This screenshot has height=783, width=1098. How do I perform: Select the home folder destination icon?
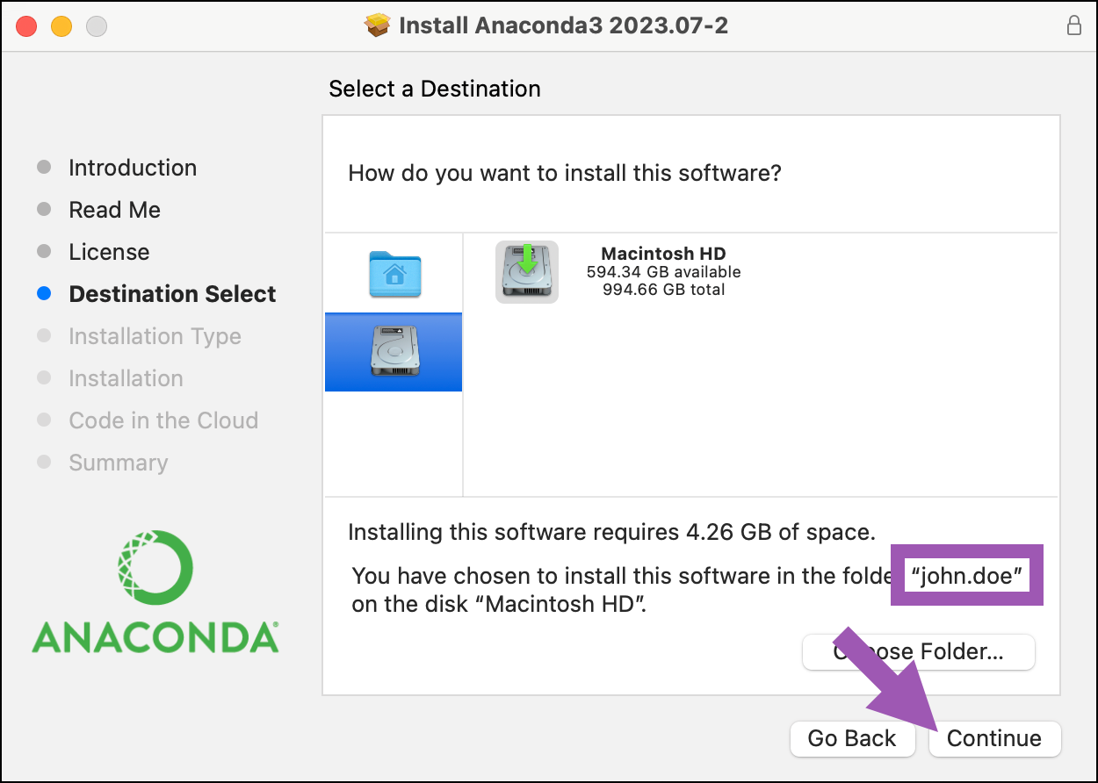point(394,273)
